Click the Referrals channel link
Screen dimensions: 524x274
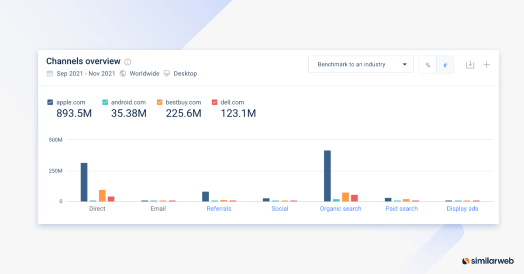tap(219, 209)
